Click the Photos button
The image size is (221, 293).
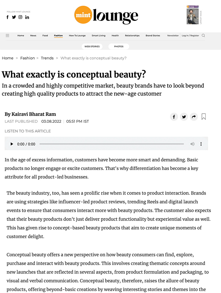119,46
